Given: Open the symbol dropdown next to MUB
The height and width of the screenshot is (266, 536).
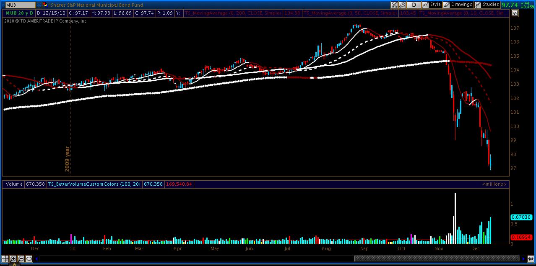Looking at the screenshot, I should click(39, 5).
